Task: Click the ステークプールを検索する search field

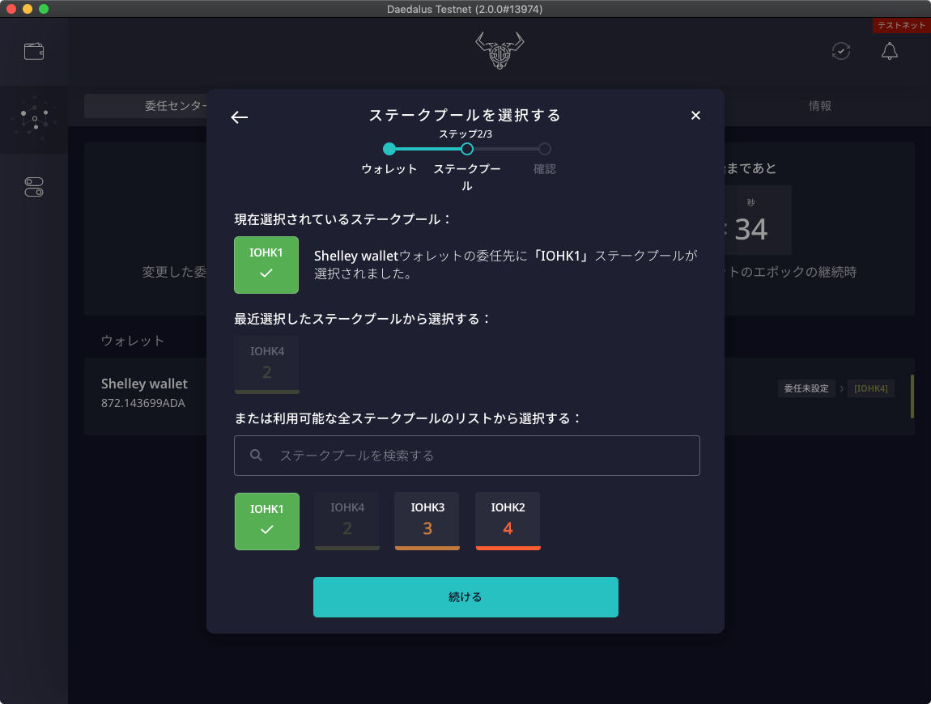Action: tap(466, 456)
